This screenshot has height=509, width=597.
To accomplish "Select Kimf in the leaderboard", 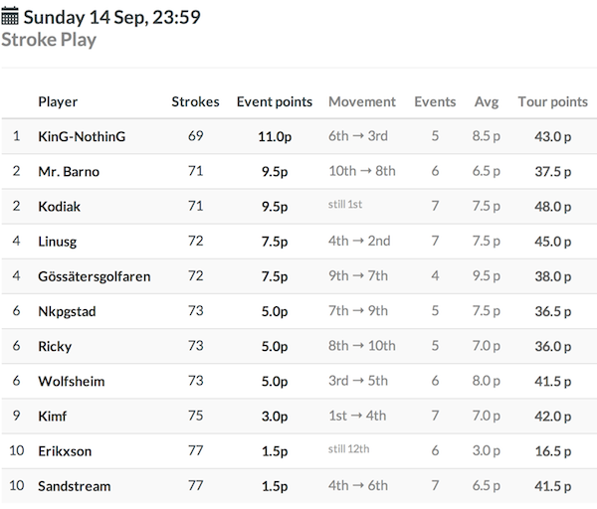I will coord(52,417).
